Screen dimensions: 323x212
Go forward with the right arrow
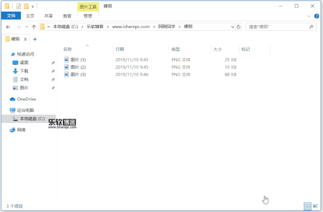click(x=18, y=27)
